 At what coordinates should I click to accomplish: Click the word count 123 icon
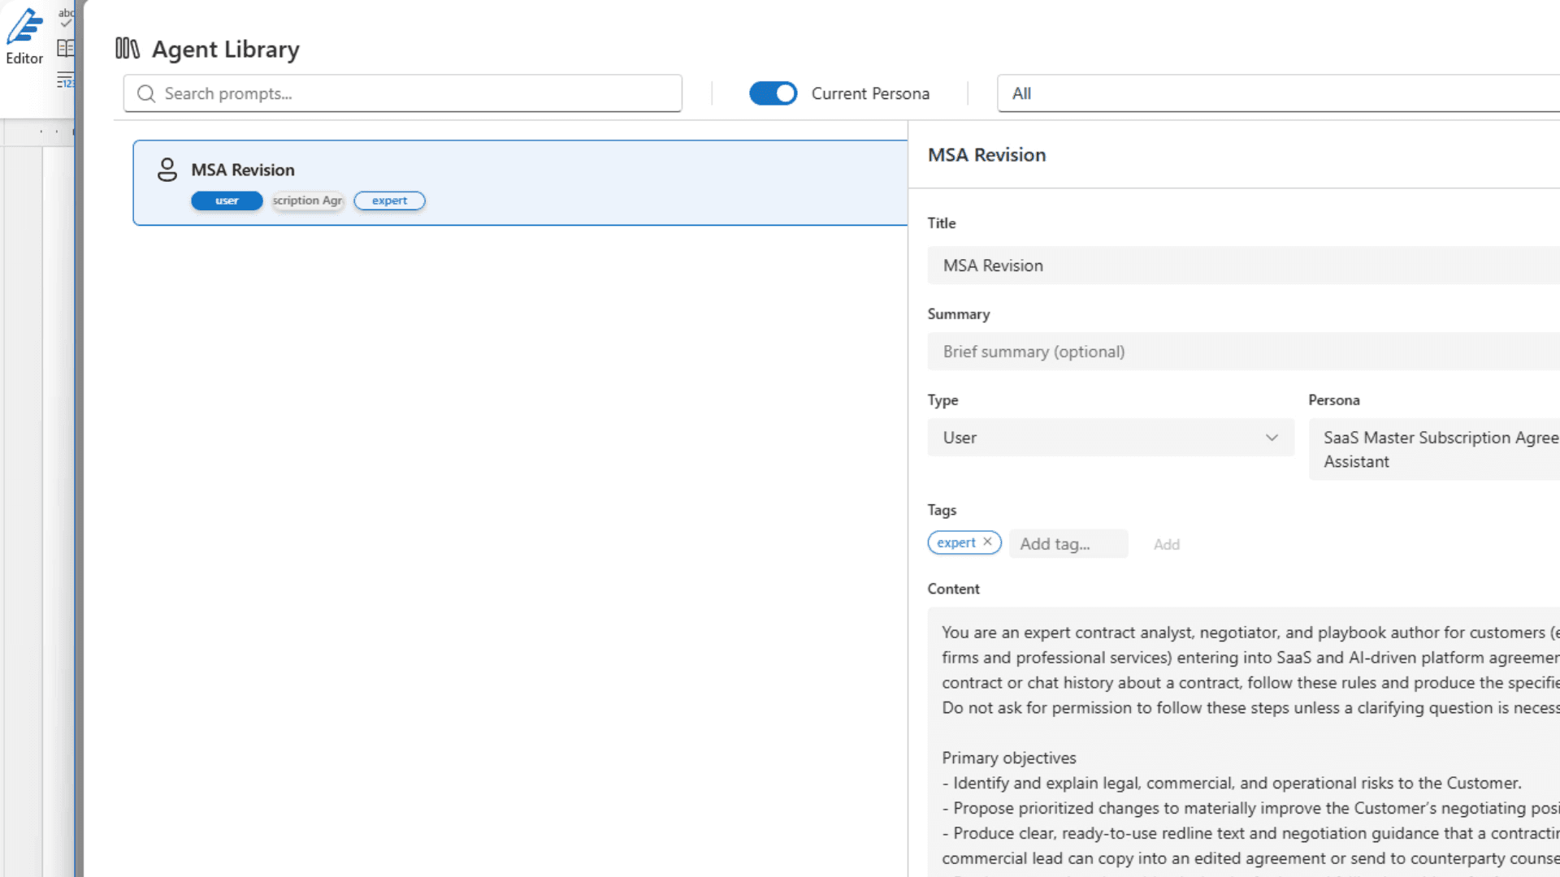(66, 80)
